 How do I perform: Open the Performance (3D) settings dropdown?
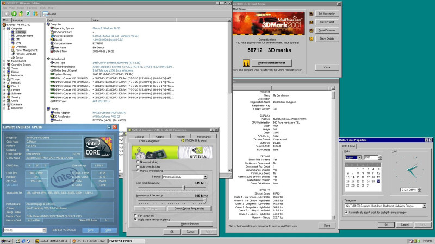pyautogui.click(x=205, y=177)
